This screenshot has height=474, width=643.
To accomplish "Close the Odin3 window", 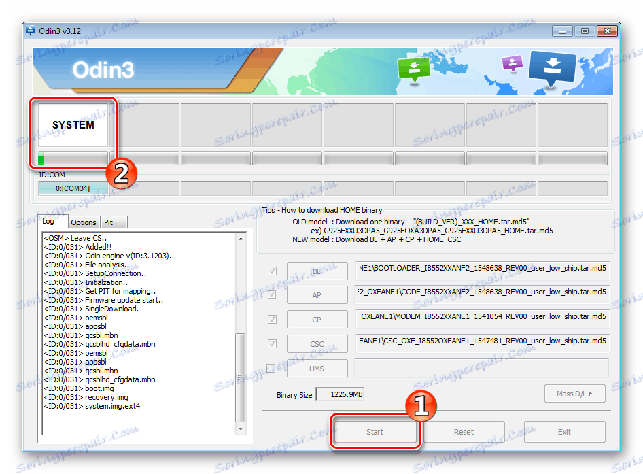I will [x=608, y=31].
